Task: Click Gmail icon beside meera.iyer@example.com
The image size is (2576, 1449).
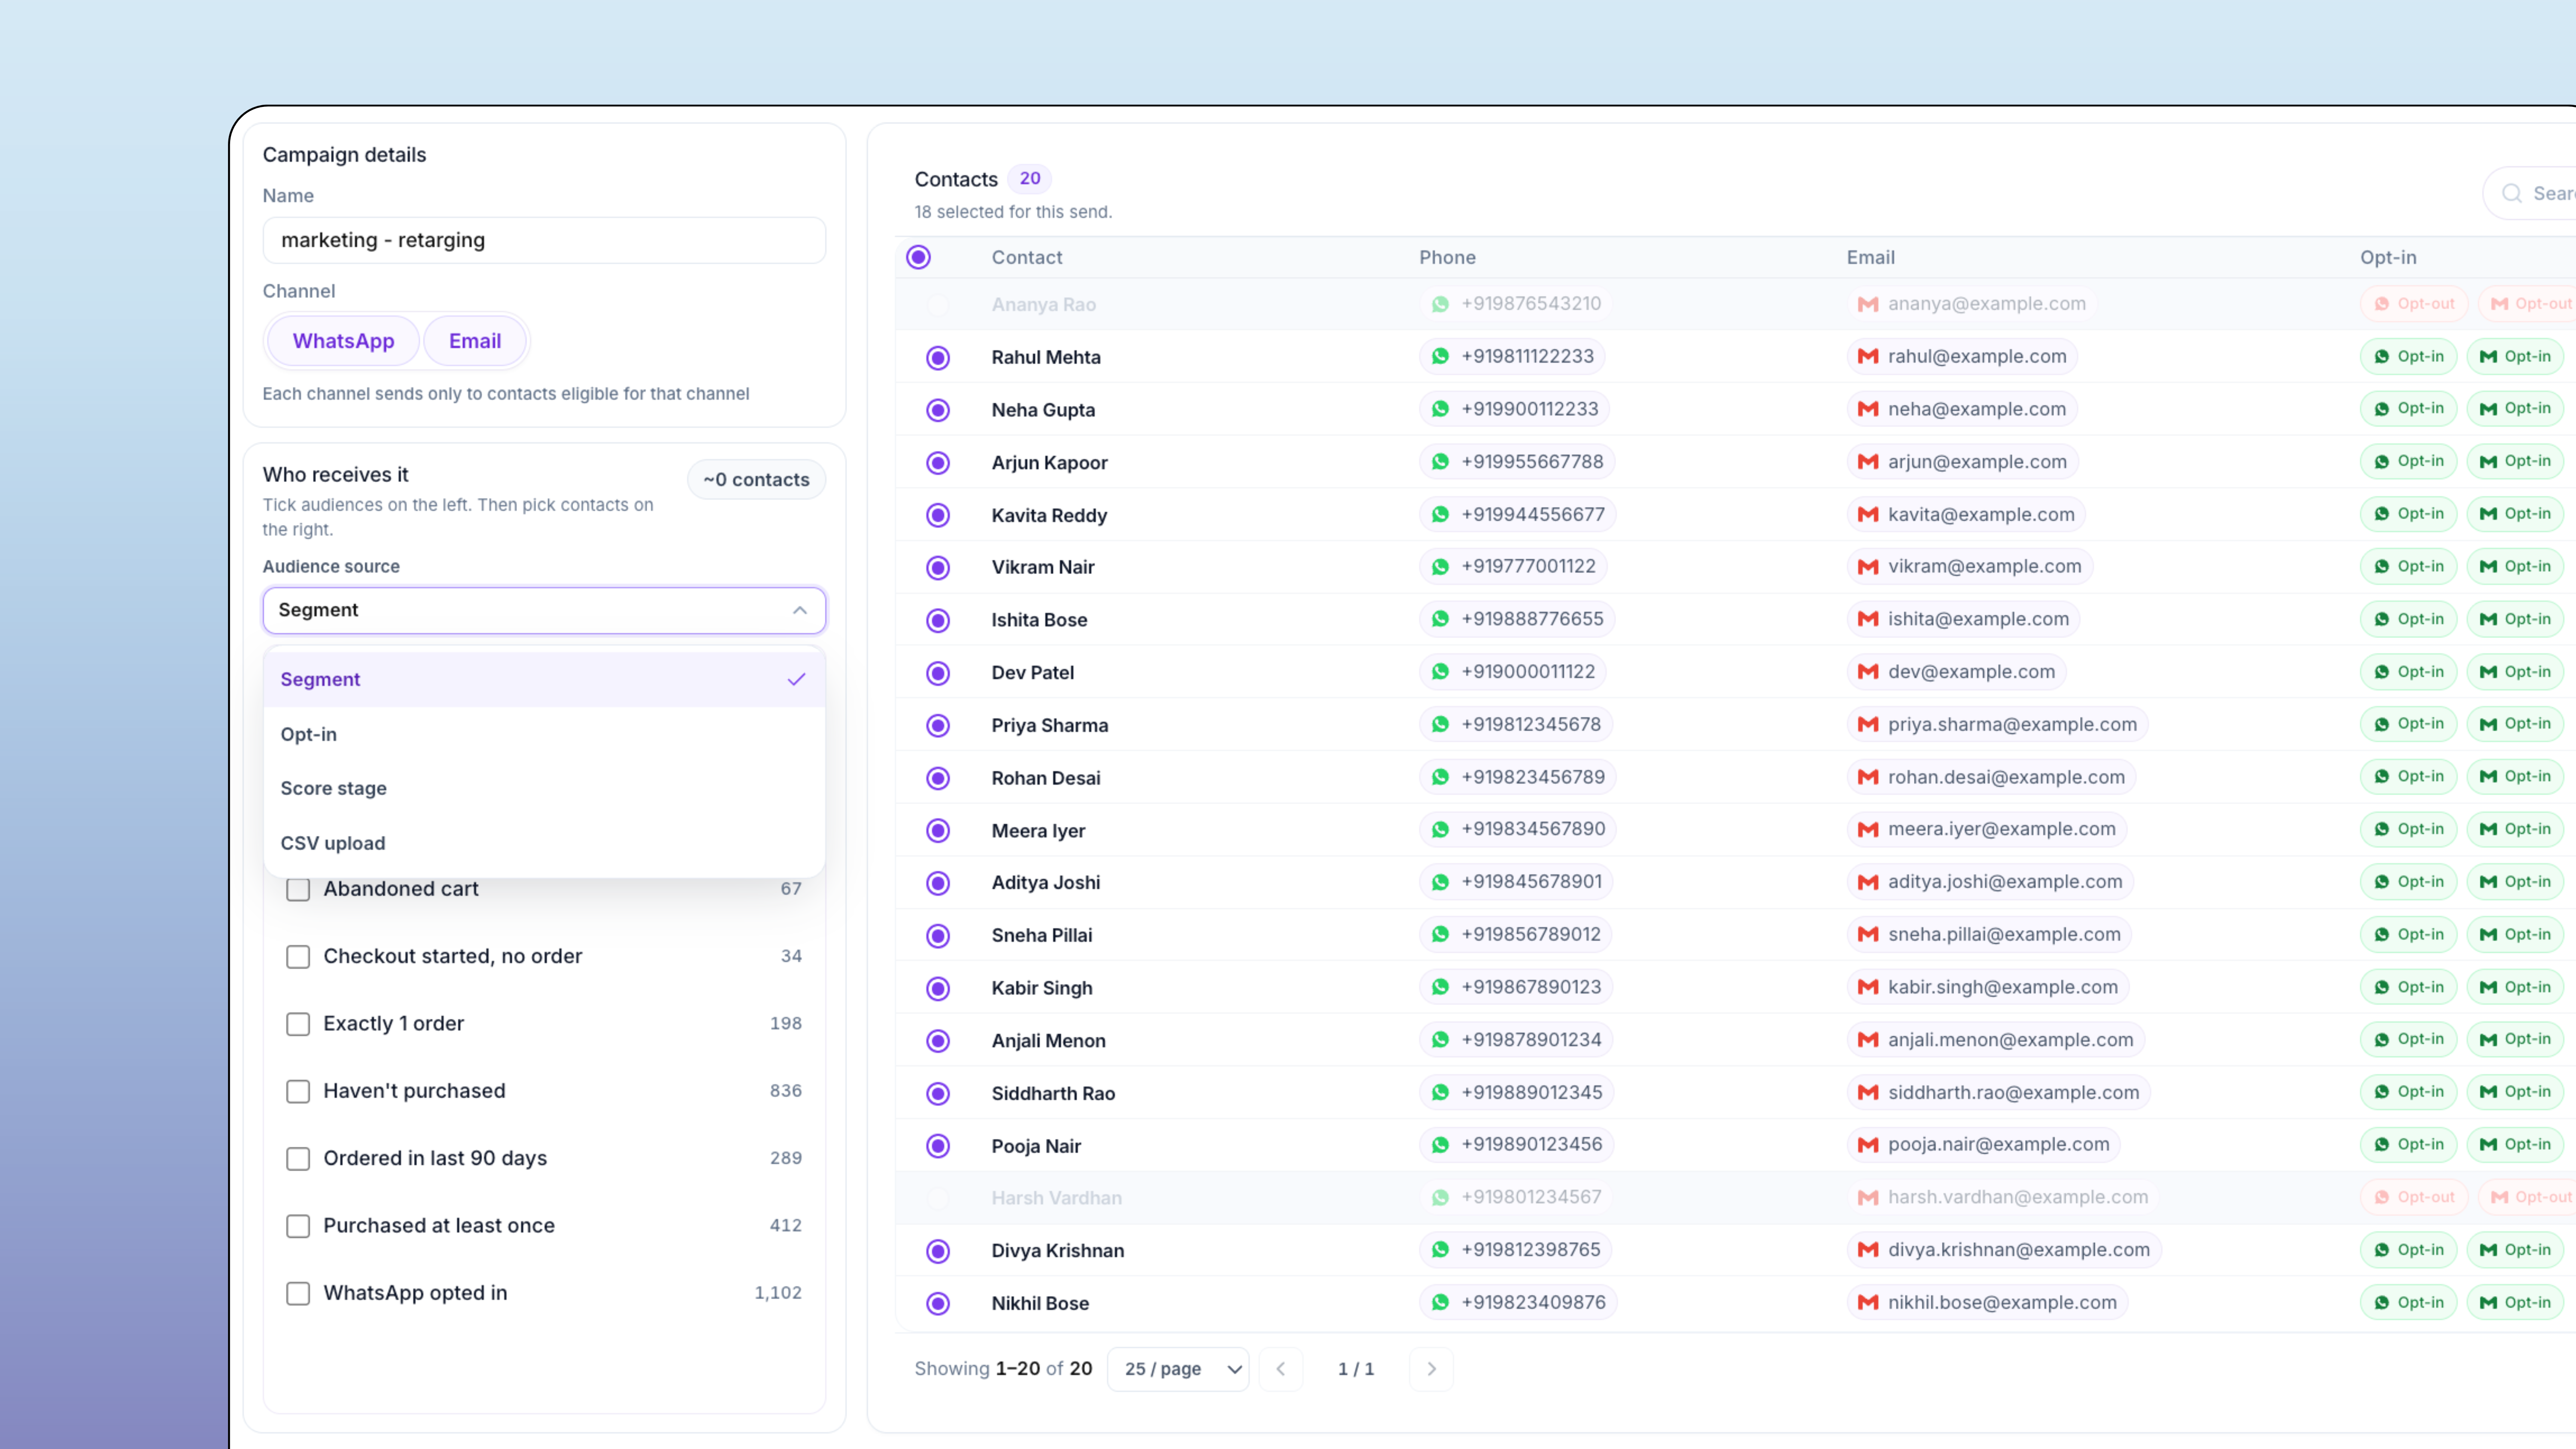Action: click(x=1867, y=829)
